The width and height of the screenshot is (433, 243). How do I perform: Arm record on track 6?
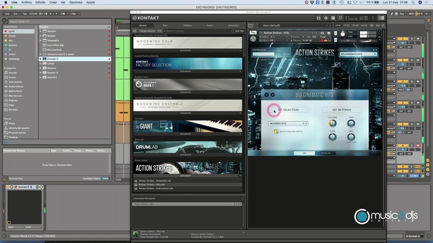(418, 145)
